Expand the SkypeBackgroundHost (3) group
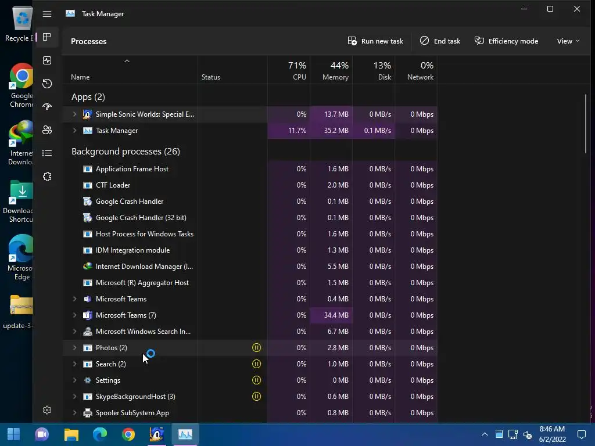Screen dimensions: 595x446 pyautogui.click(x=75, y=396)
